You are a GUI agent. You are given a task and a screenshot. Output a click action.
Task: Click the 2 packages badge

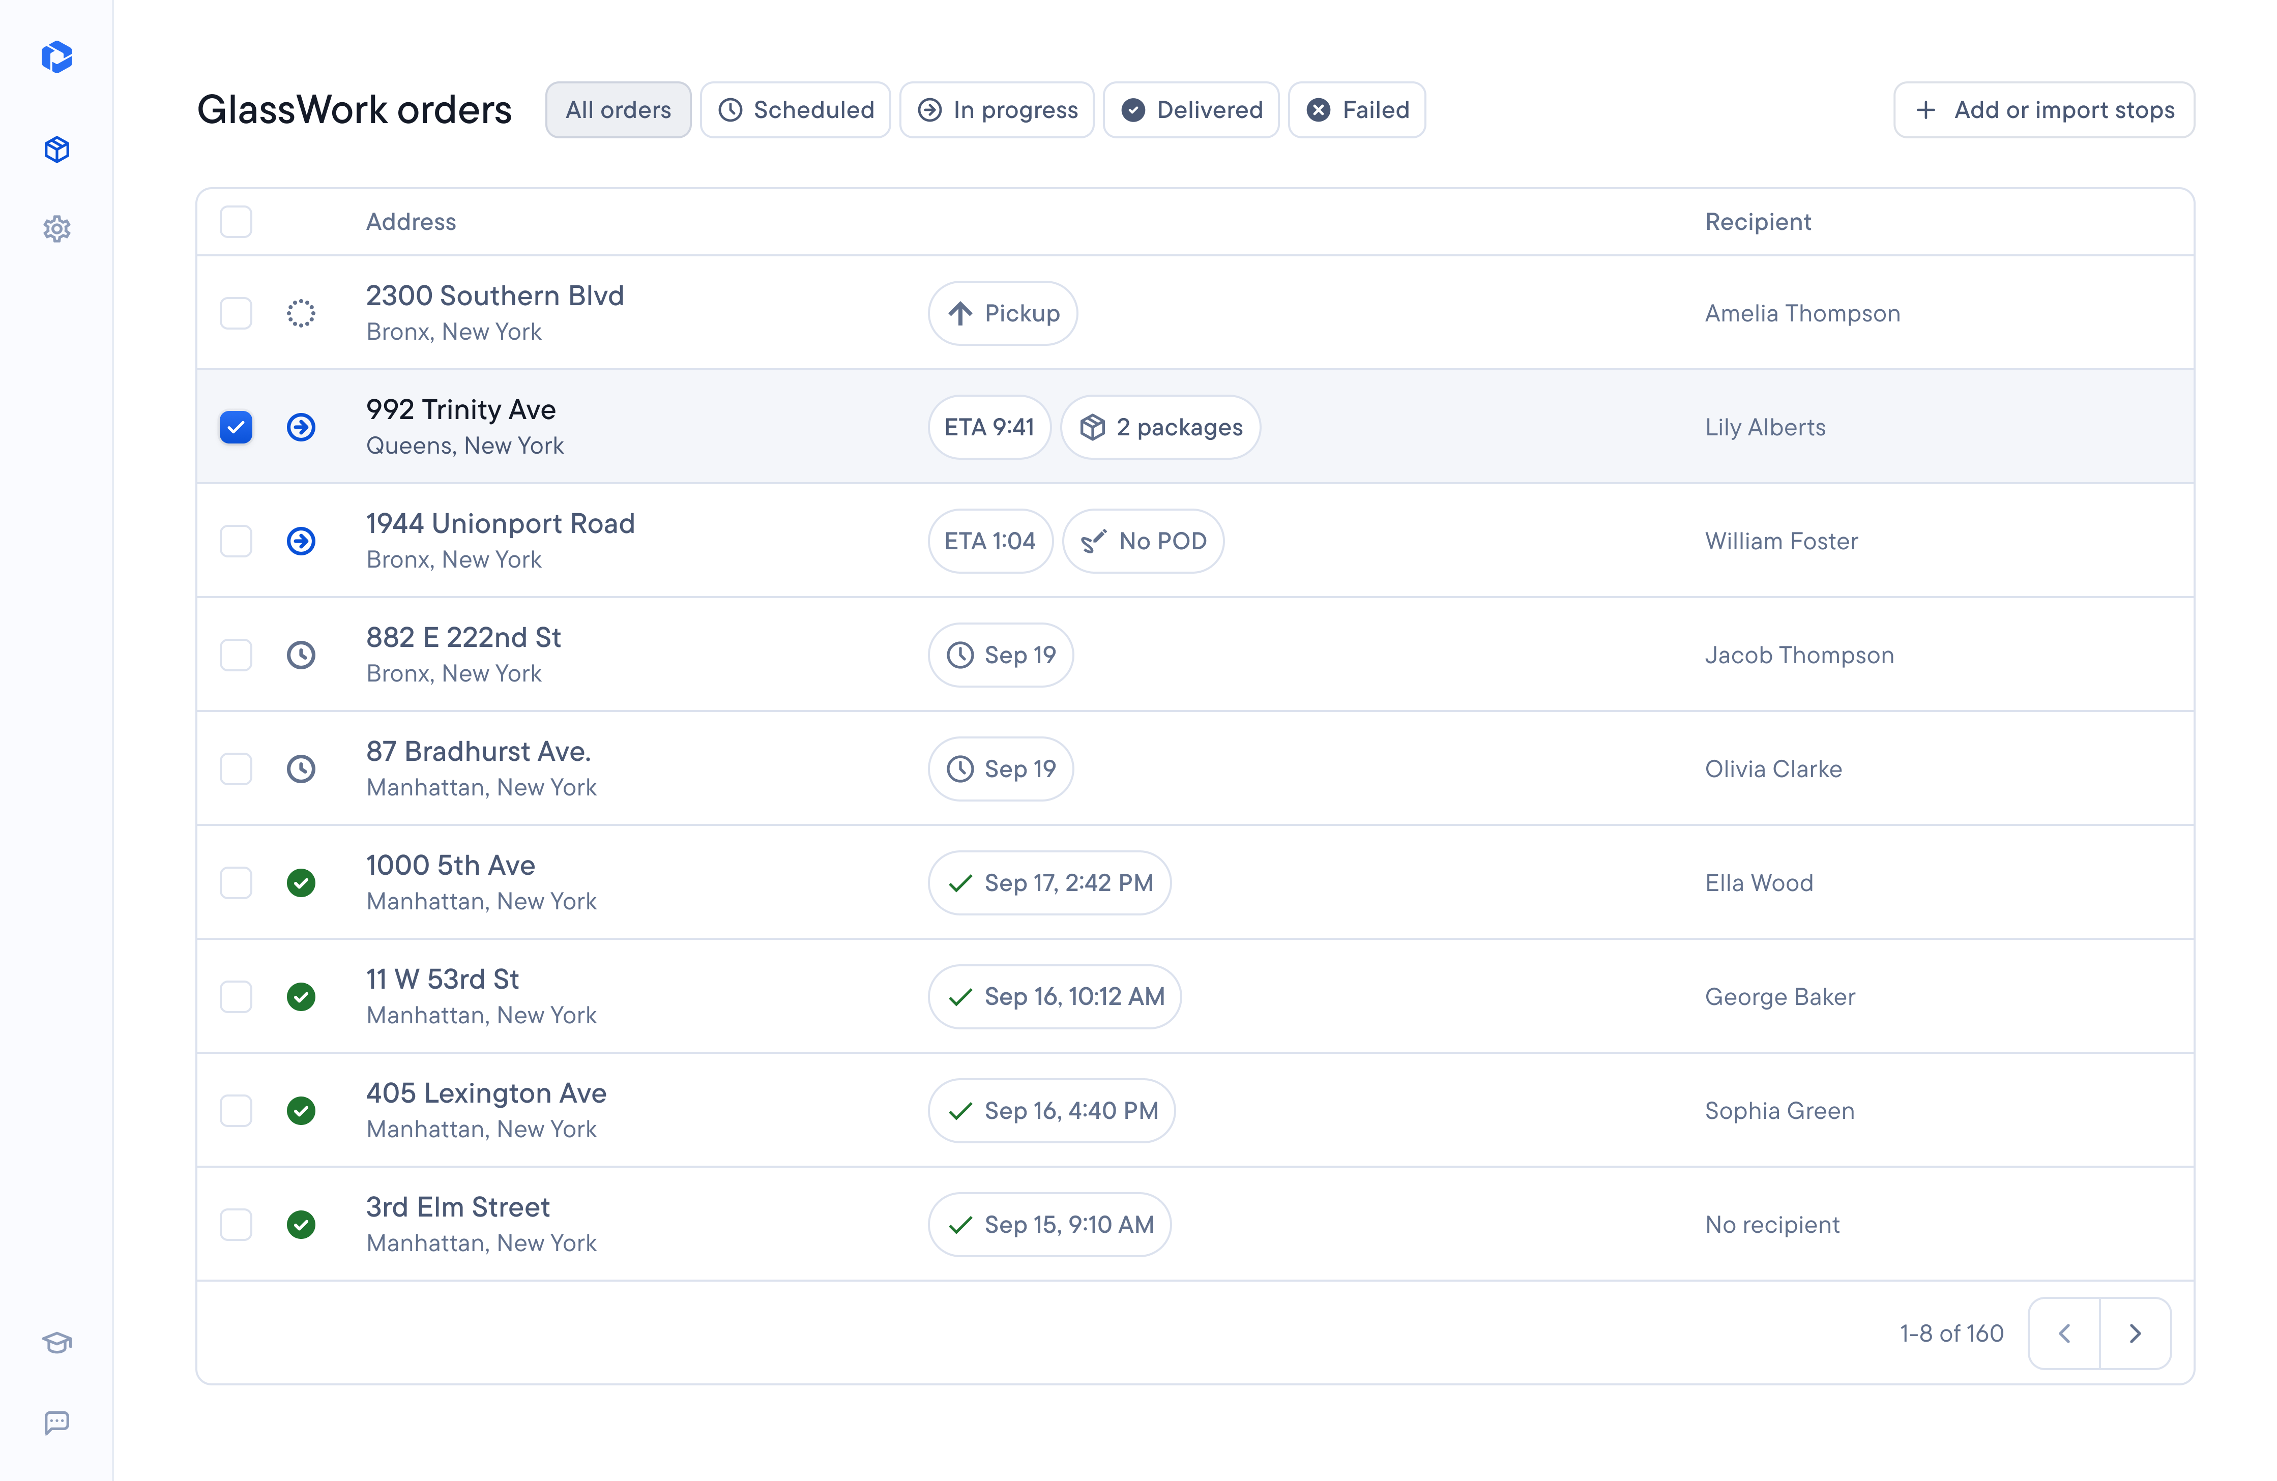1160,427
